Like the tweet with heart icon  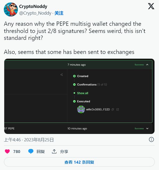click(x=7, y=151)
